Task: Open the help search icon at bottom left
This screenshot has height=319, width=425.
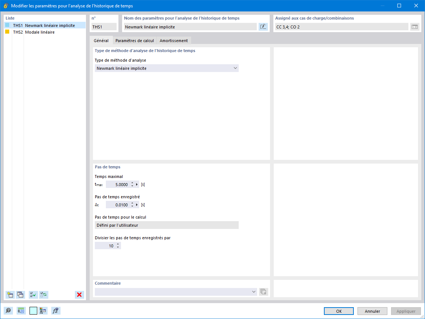Action: click(8, 311)
